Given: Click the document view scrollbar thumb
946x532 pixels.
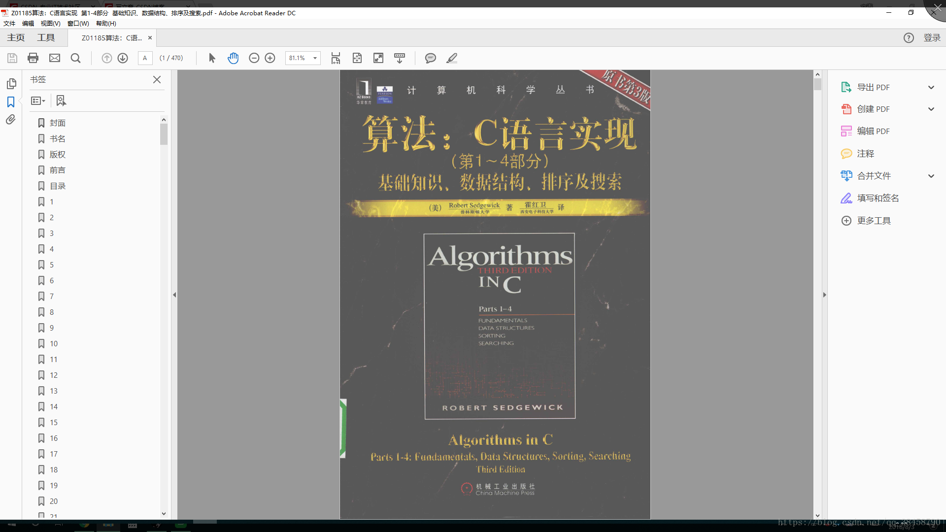Looking at the screenshot, I should click(x=817, y=84).
